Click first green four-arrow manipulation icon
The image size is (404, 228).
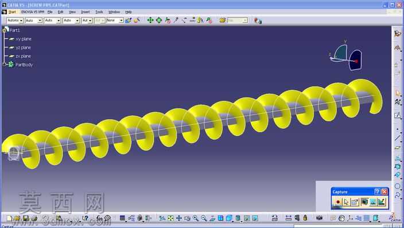(x=150, y=20)
